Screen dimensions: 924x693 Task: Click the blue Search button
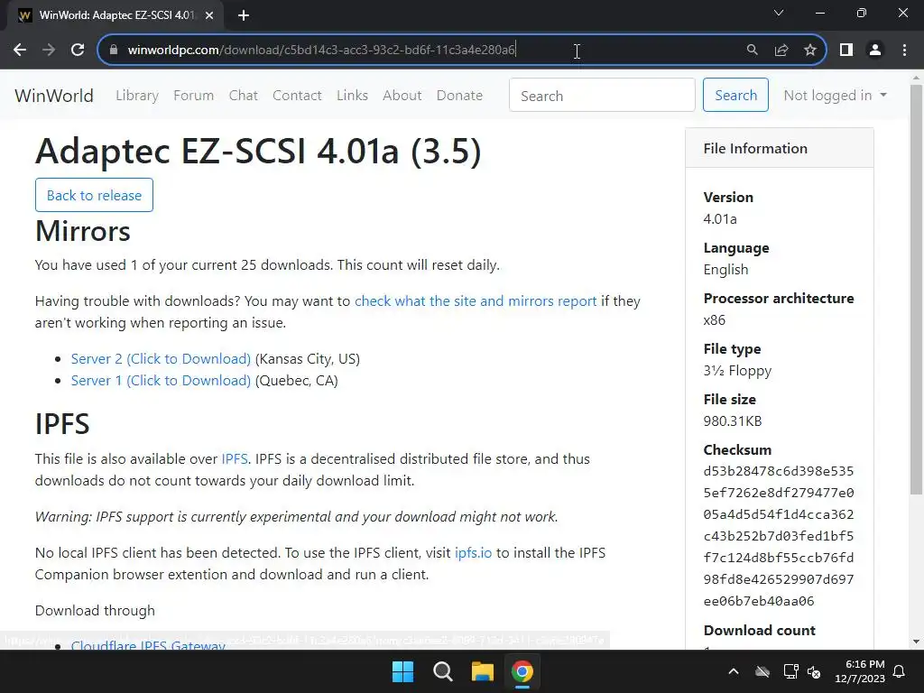(x=735, y=95)
